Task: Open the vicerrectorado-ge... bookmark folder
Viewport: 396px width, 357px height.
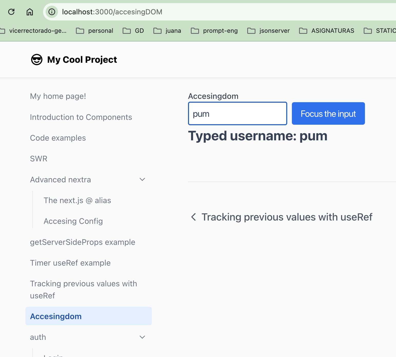Action: (x=33, y=31)
